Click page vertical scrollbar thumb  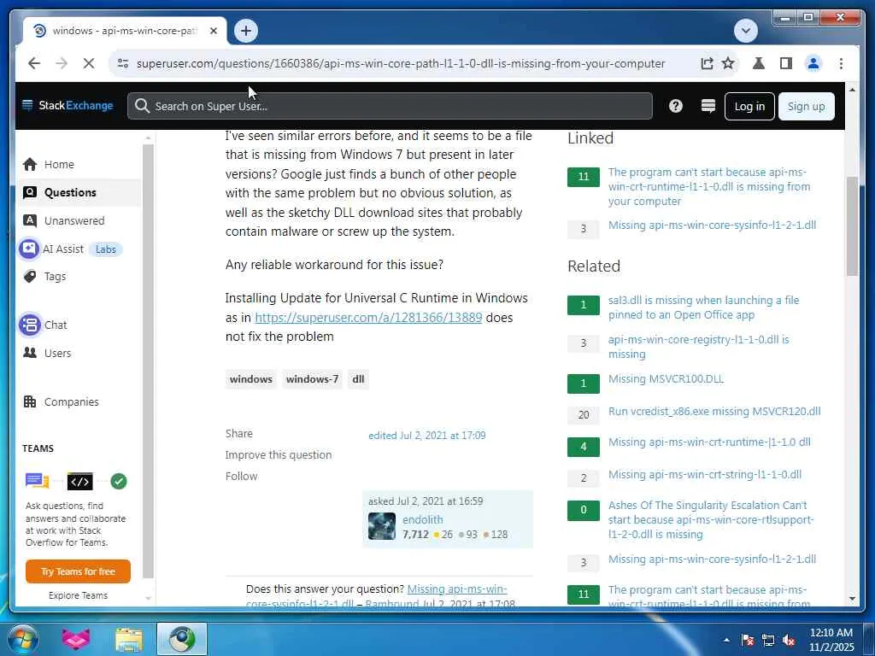click(x=852, y=225)
